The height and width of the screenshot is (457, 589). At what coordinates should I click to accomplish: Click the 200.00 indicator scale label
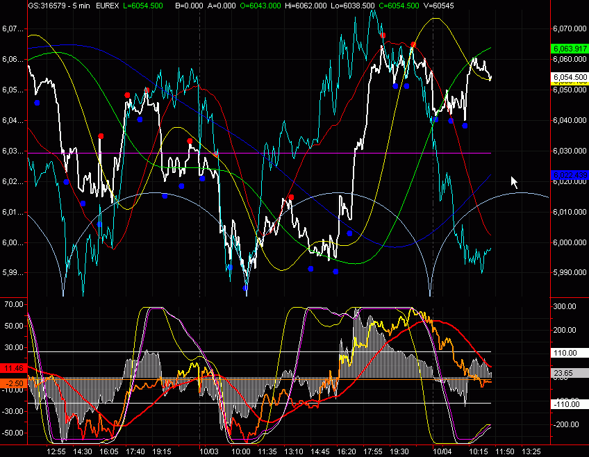(565, 330)
